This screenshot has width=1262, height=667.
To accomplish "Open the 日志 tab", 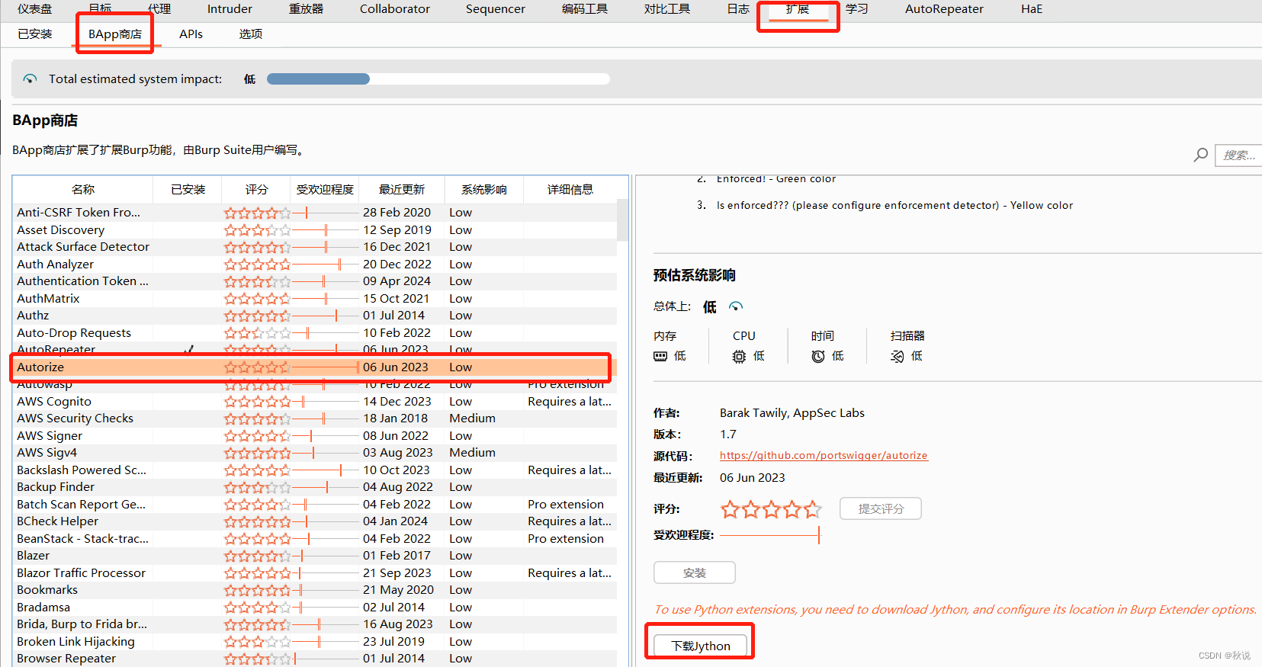I will (738, 9).
